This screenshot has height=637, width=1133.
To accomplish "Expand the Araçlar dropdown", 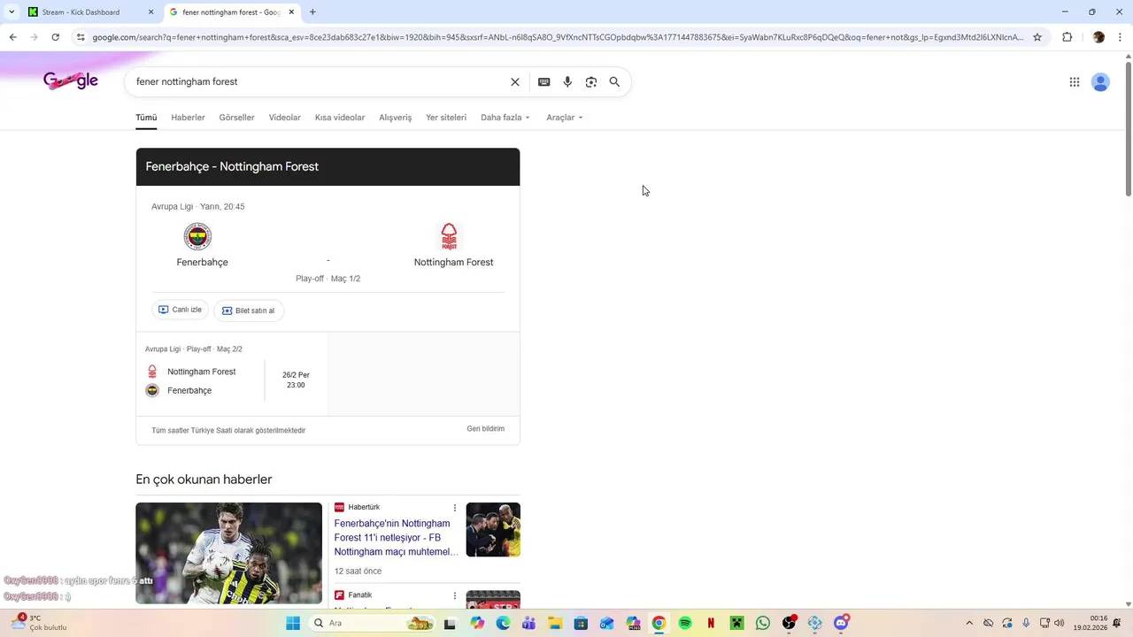I will (x=565, y=118).
